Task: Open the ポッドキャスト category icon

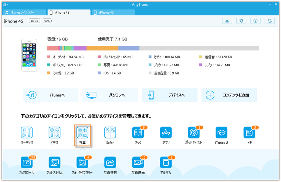Action: (193, 133)
